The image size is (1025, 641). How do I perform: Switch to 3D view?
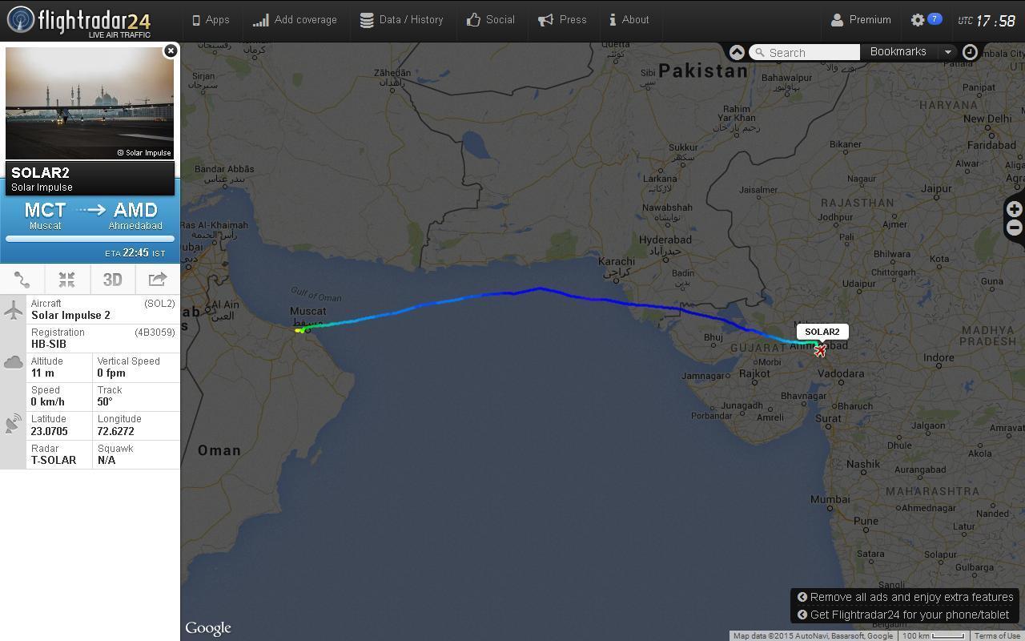[x=112, y=280]
